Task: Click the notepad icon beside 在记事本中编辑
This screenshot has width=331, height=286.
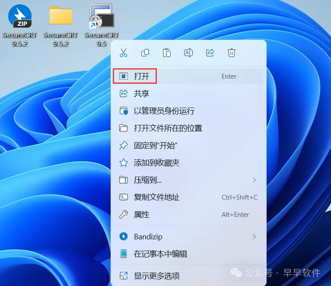Action: click(124, 254)
